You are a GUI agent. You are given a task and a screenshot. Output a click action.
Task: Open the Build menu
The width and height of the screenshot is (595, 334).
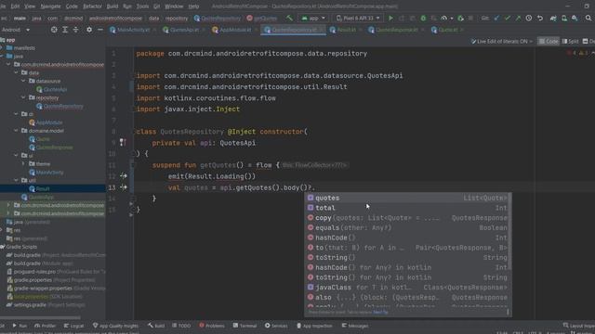tap(112, 6)
